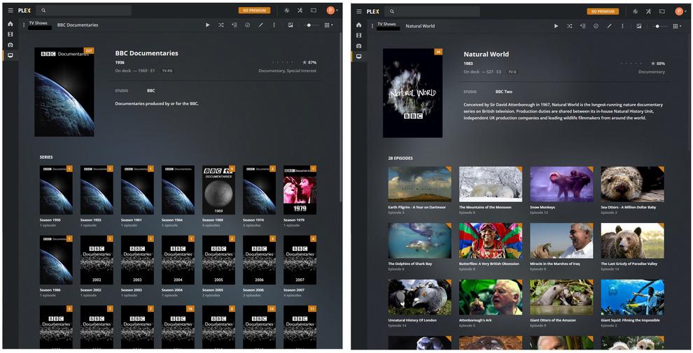Select TV Shows monitor icon in Natural World sidebar
The image size is (693, 353).
[359, 57]
